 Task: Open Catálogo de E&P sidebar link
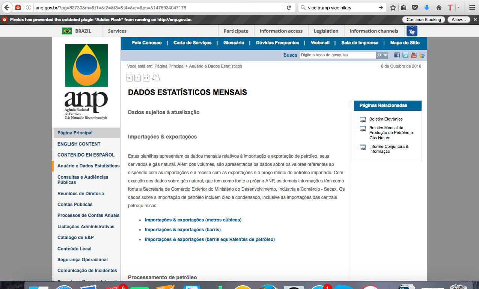coord(75,238)
